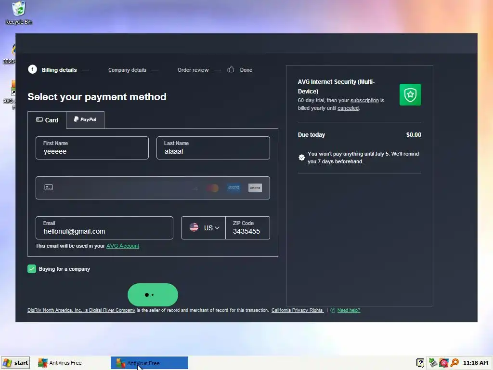Screen dimensions: 493x370
Task: Open California Privacy Rights link
Action: (x=297, y=310)
